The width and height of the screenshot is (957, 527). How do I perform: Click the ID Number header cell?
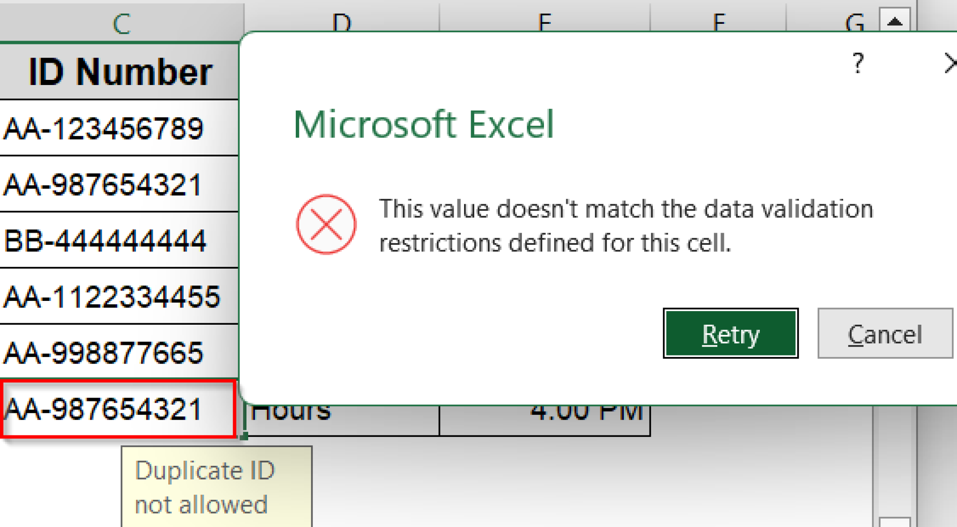[x=120, y=72]
